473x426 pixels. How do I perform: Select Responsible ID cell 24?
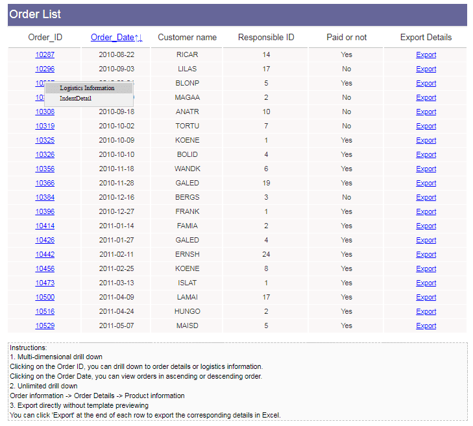[x=266, y=254]
